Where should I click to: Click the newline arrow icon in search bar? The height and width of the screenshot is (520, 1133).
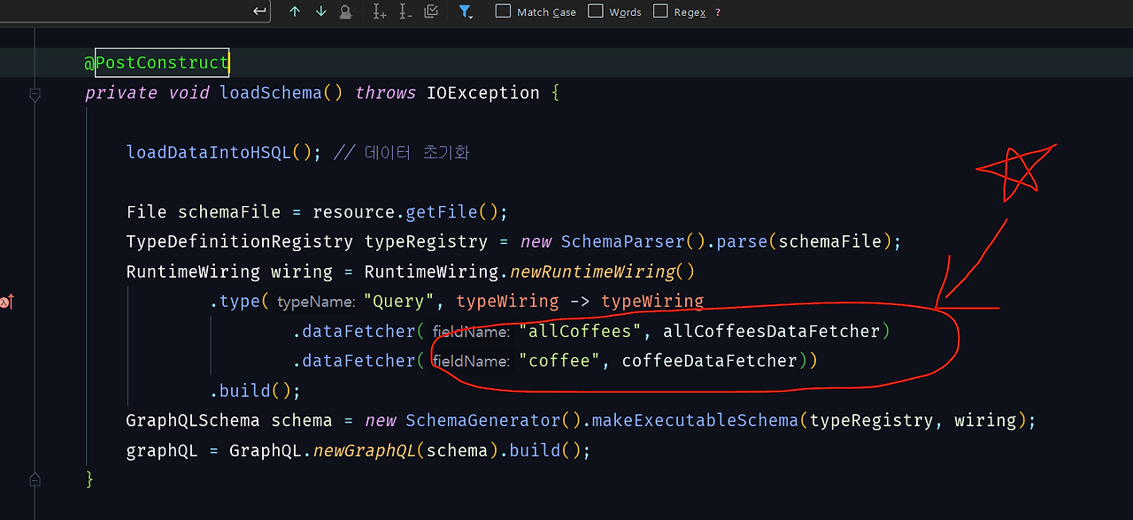258,11
